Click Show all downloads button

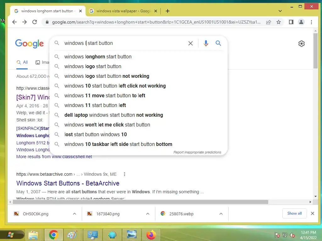tap(294, 213)
